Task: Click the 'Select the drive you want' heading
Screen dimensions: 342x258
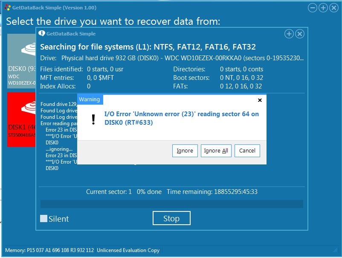Action: coord(113,21)
